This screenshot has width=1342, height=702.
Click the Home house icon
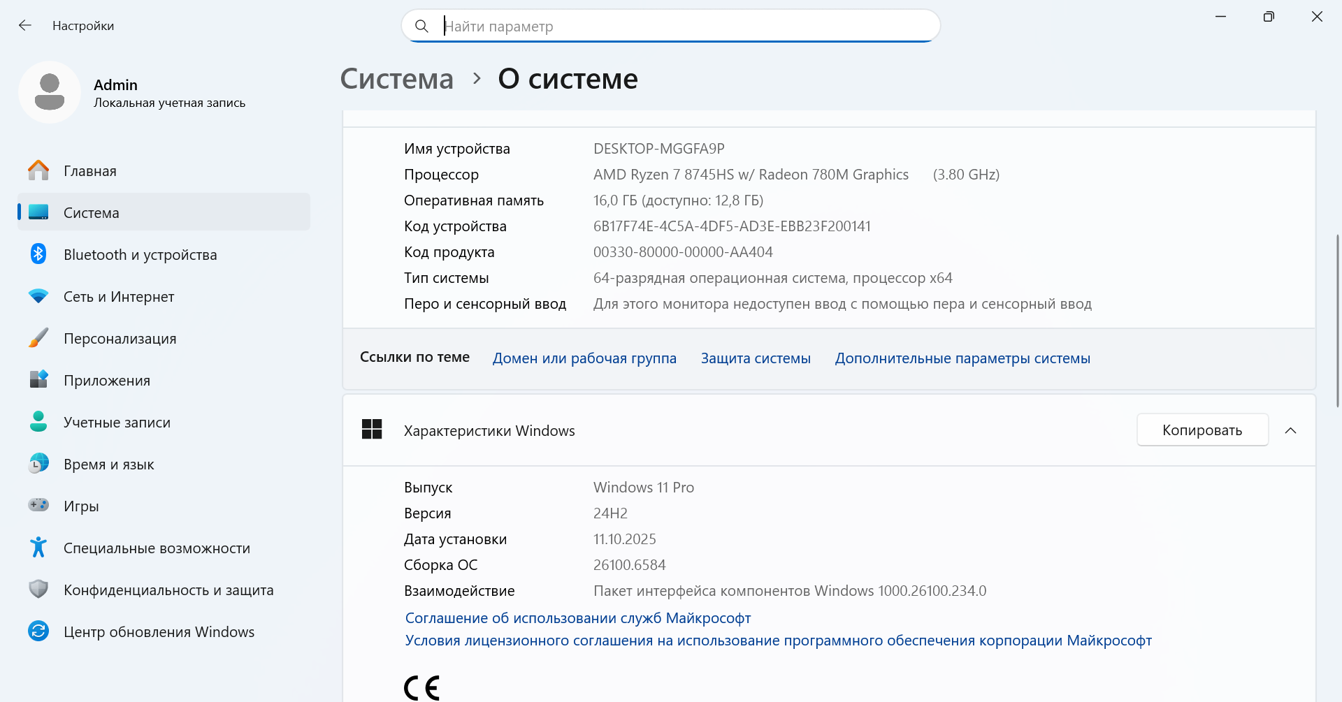click(x=38, y=170)
